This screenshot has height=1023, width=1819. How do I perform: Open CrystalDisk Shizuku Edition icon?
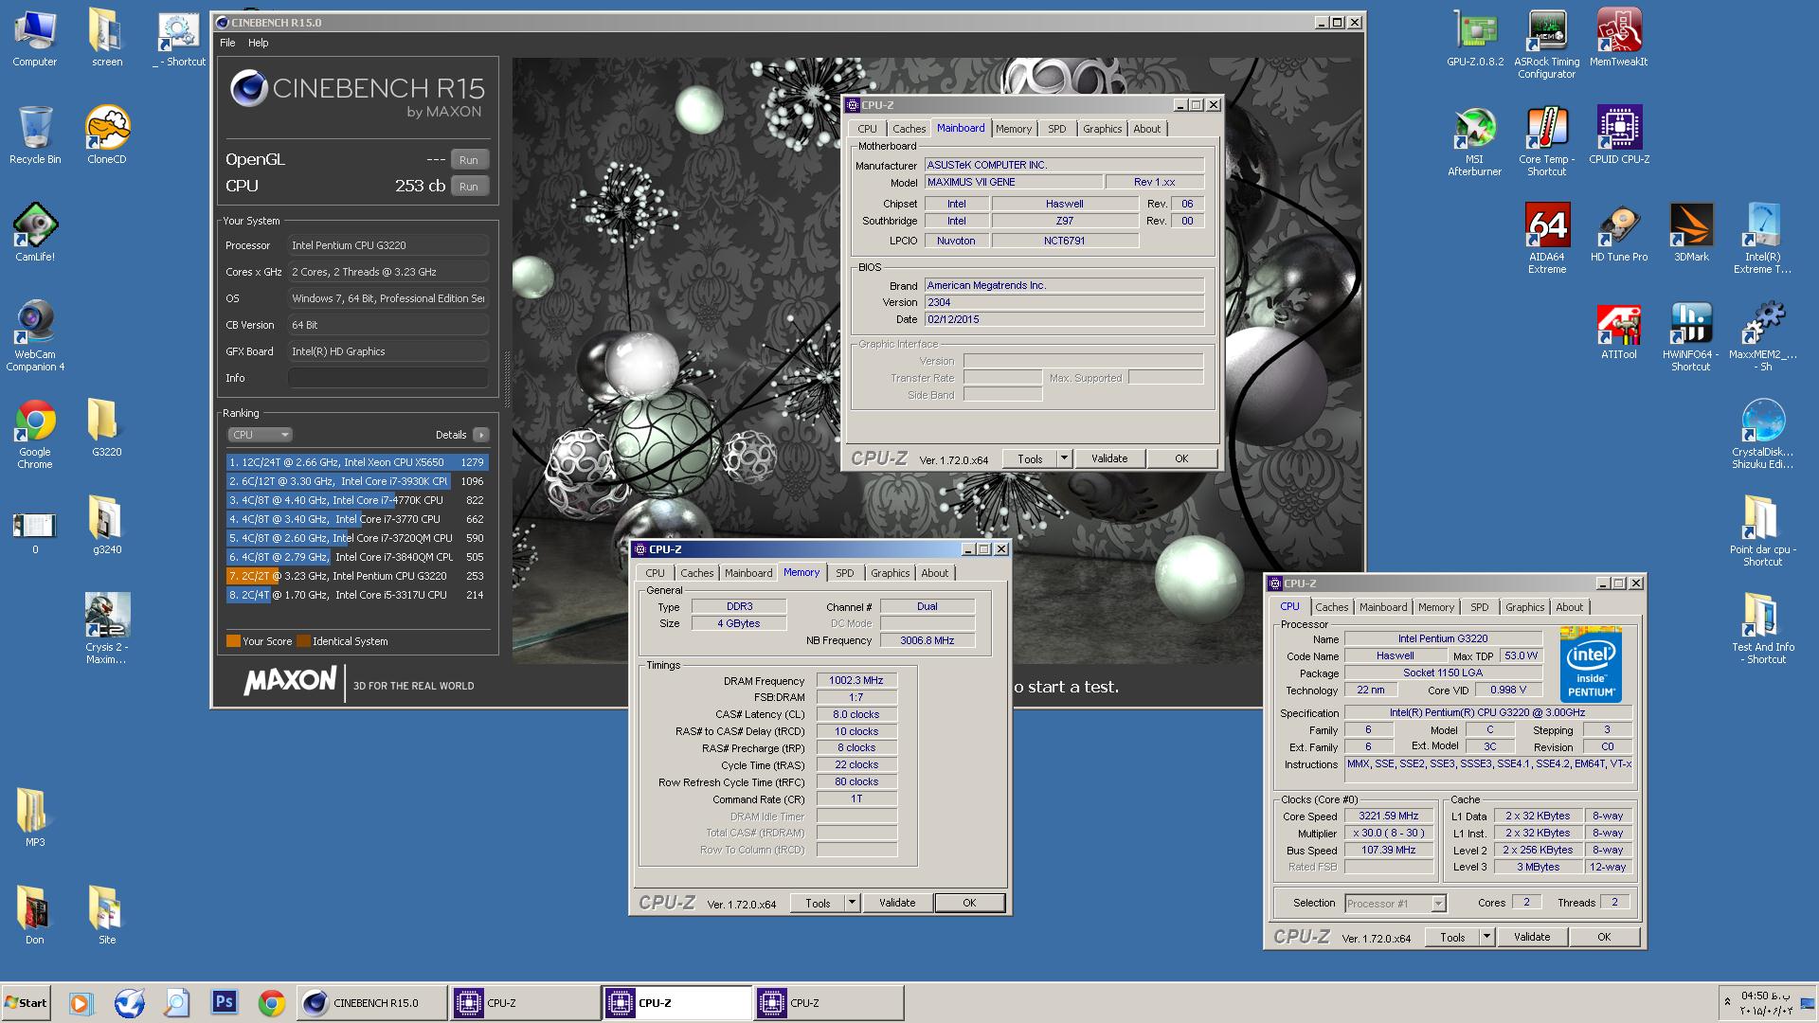(1762, 434)
